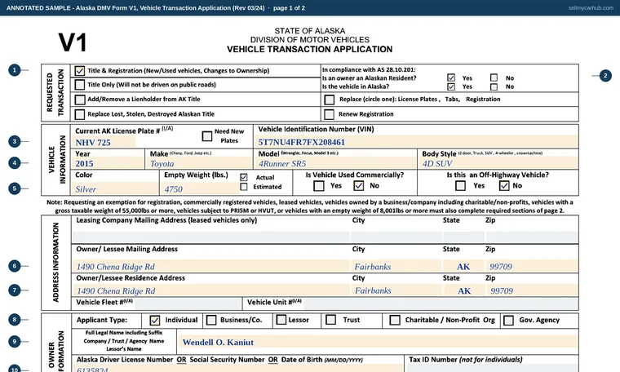Click Owner/Lessee Mailing Address street field

coord(210,266)
